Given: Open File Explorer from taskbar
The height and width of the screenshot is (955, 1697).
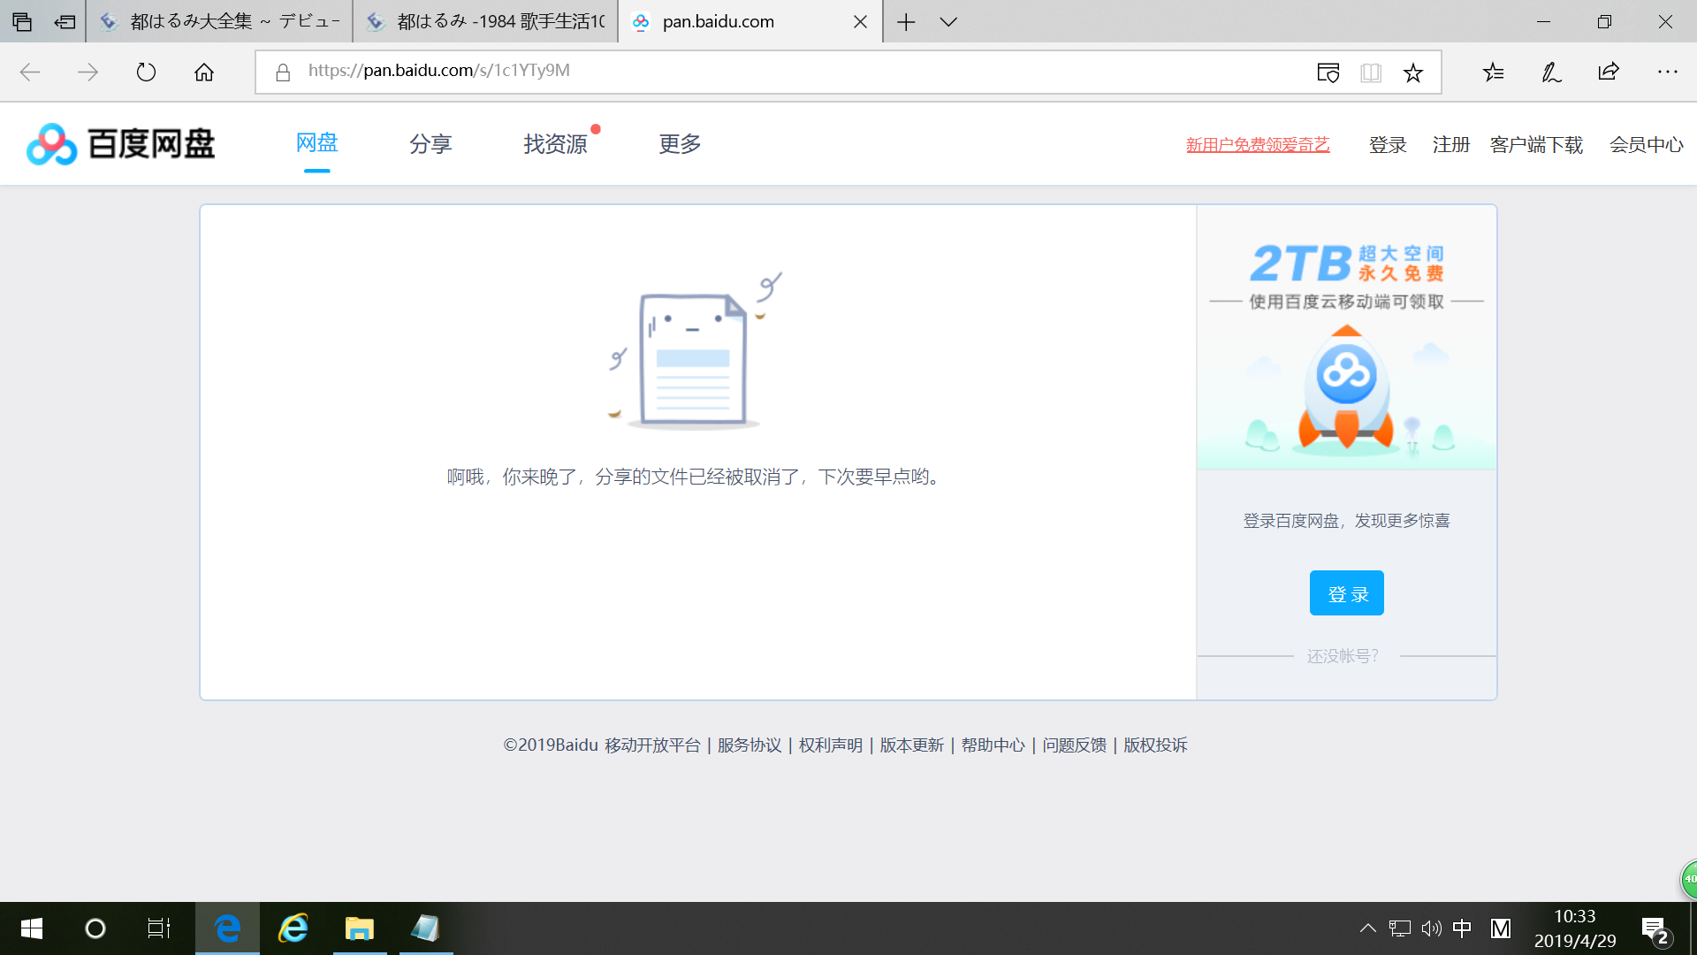Looking at the screenshot, I should tap(360, 928).
